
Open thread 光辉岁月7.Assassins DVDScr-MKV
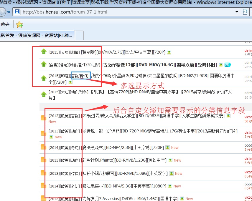pos(130,199)
